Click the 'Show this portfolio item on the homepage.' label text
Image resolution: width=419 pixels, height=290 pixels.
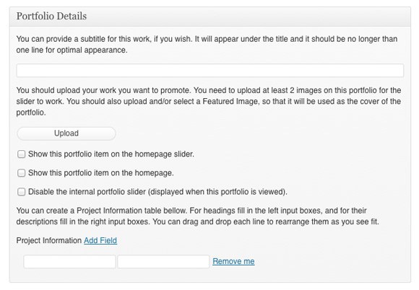pos(101,173)
